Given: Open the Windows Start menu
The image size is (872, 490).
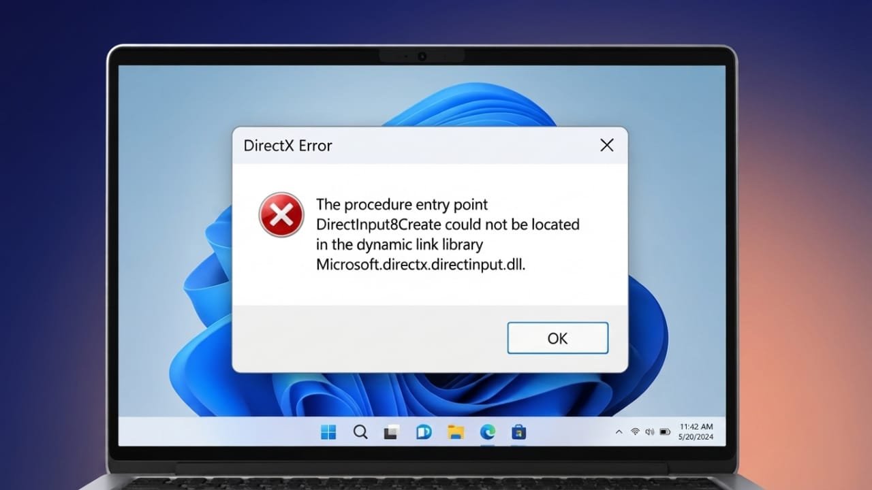Looking at the screenshot, I should coord(328,432).
